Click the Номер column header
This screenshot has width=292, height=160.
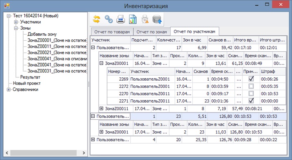tap(118, 71)
